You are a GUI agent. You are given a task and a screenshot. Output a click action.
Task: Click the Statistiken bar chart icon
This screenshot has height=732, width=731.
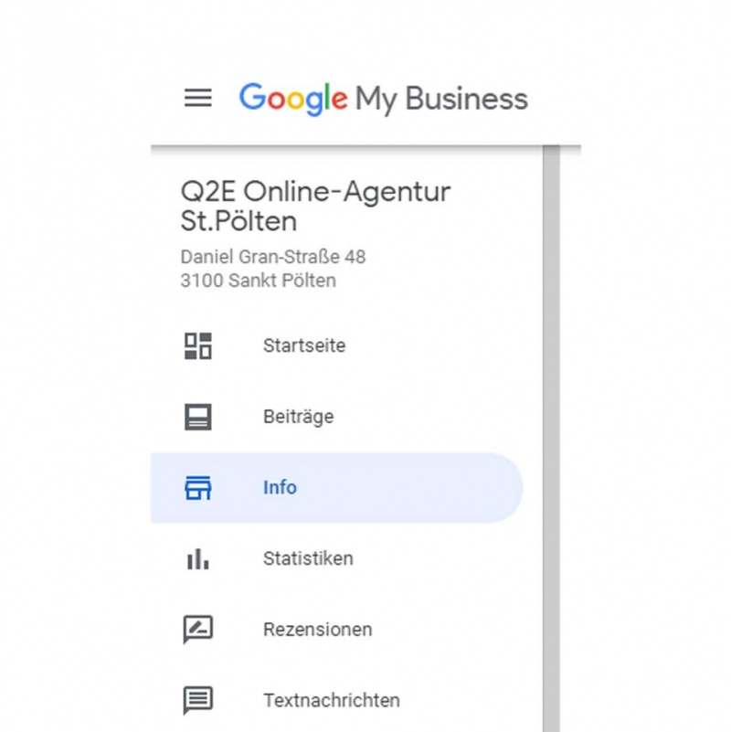tap(198, 558)
